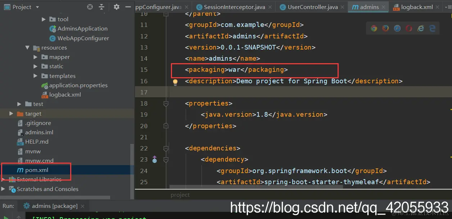This screenshot has width=452, height=219.
Task: Open Project panel settings gear
Action: coord(116,7)
